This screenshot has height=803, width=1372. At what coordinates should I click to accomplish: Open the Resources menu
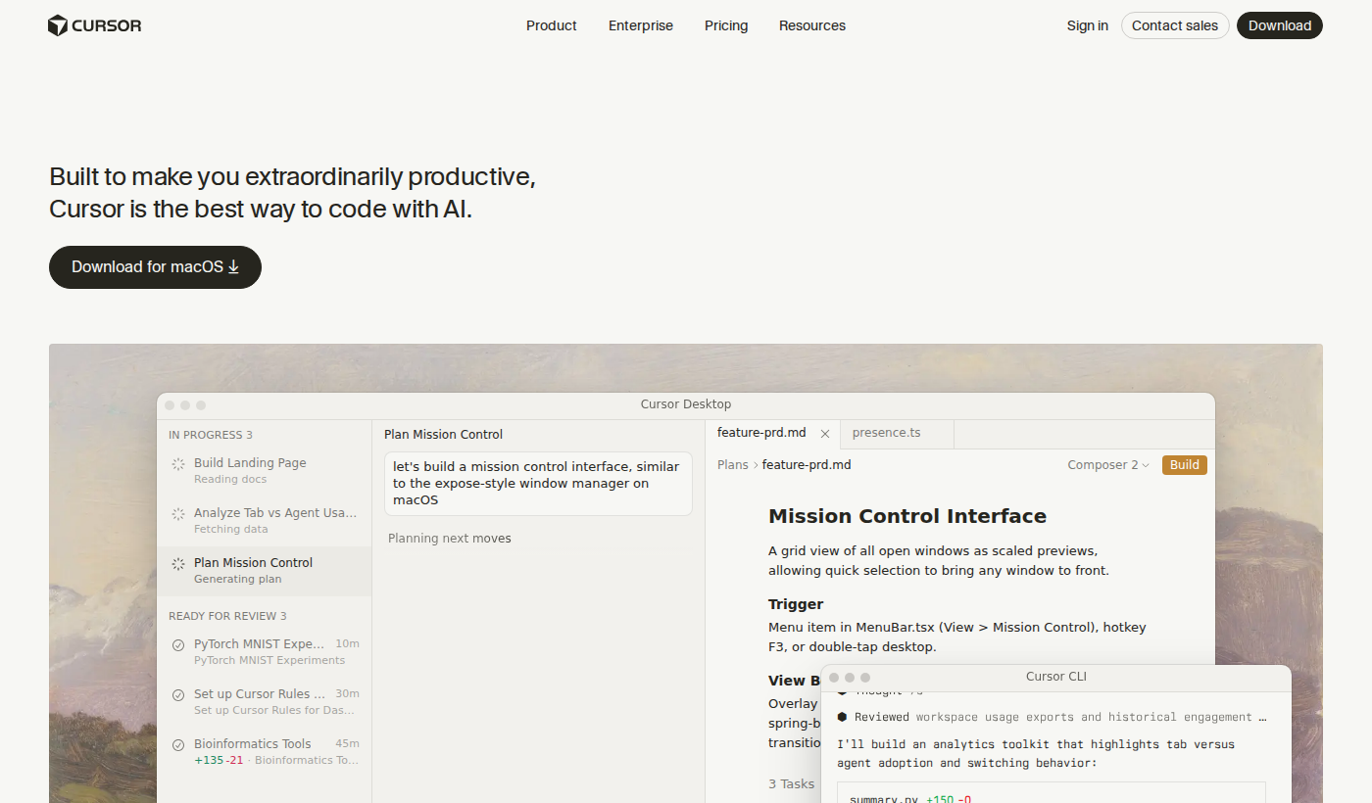pyautogui.click(x=812, y=25)
